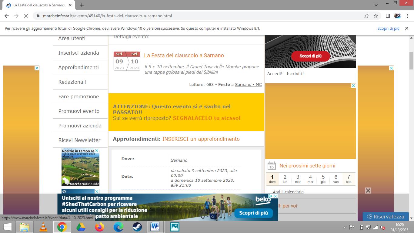Screen dimensions: 414x233
Task: Click INSERISCI un approfondimento link
Action: click(201, 139)
